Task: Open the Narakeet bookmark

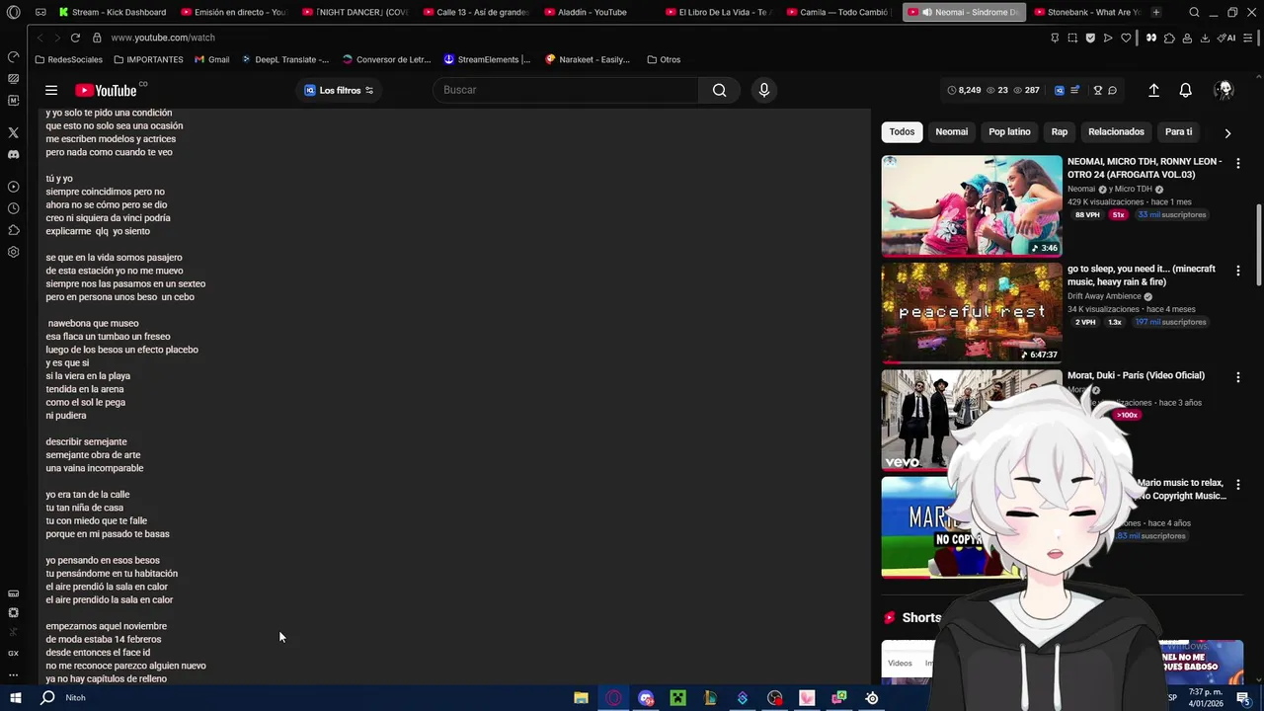Action: pyautogui.click(x=588, y=59)
